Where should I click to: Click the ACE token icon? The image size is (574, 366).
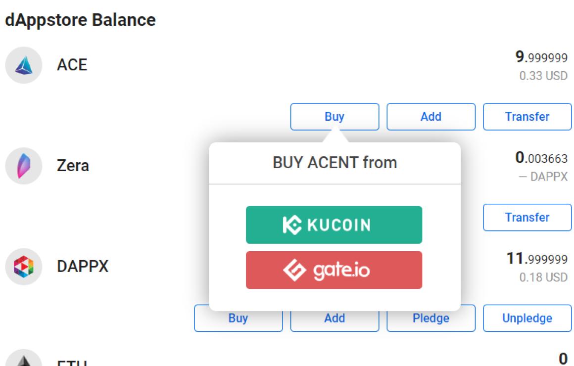pos(24,65)
